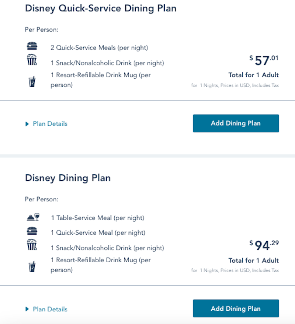Open Plan Details link under Disney Dining Plan

50,309
